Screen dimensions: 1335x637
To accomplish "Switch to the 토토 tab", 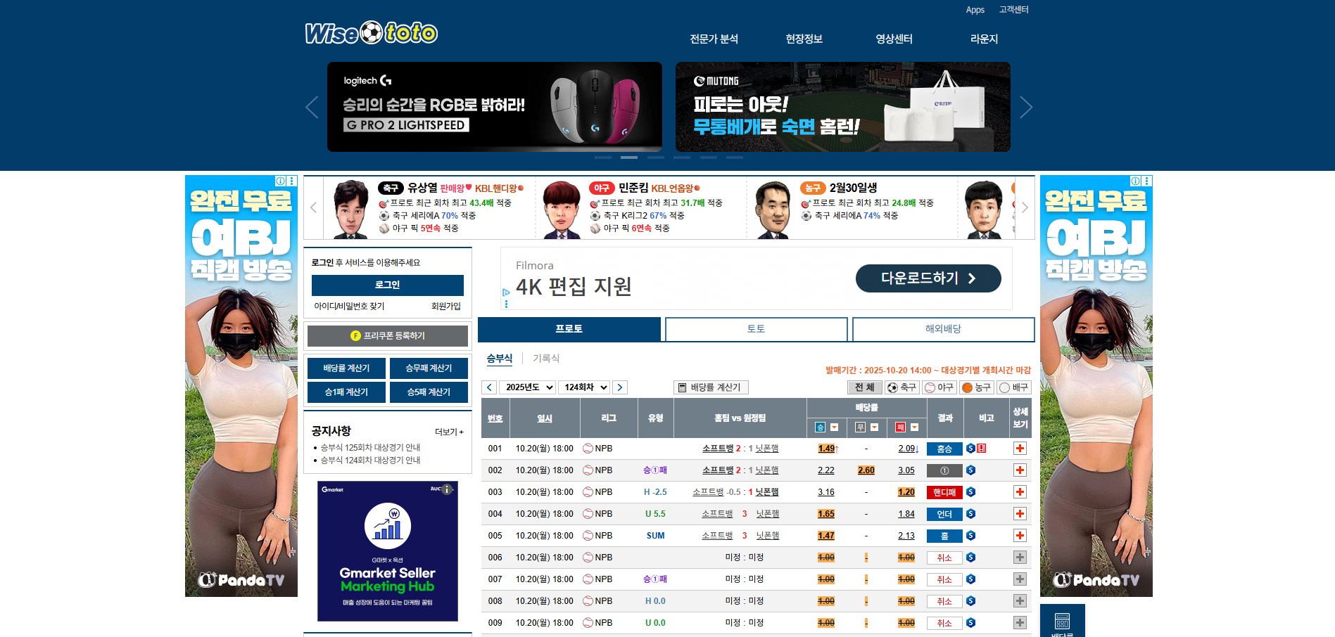I will click(x=756, y=329).
